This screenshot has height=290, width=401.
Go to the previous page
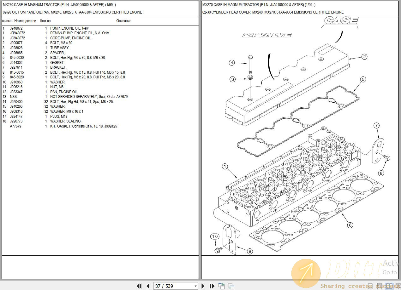pyautogui.click(x=148, y=286)
